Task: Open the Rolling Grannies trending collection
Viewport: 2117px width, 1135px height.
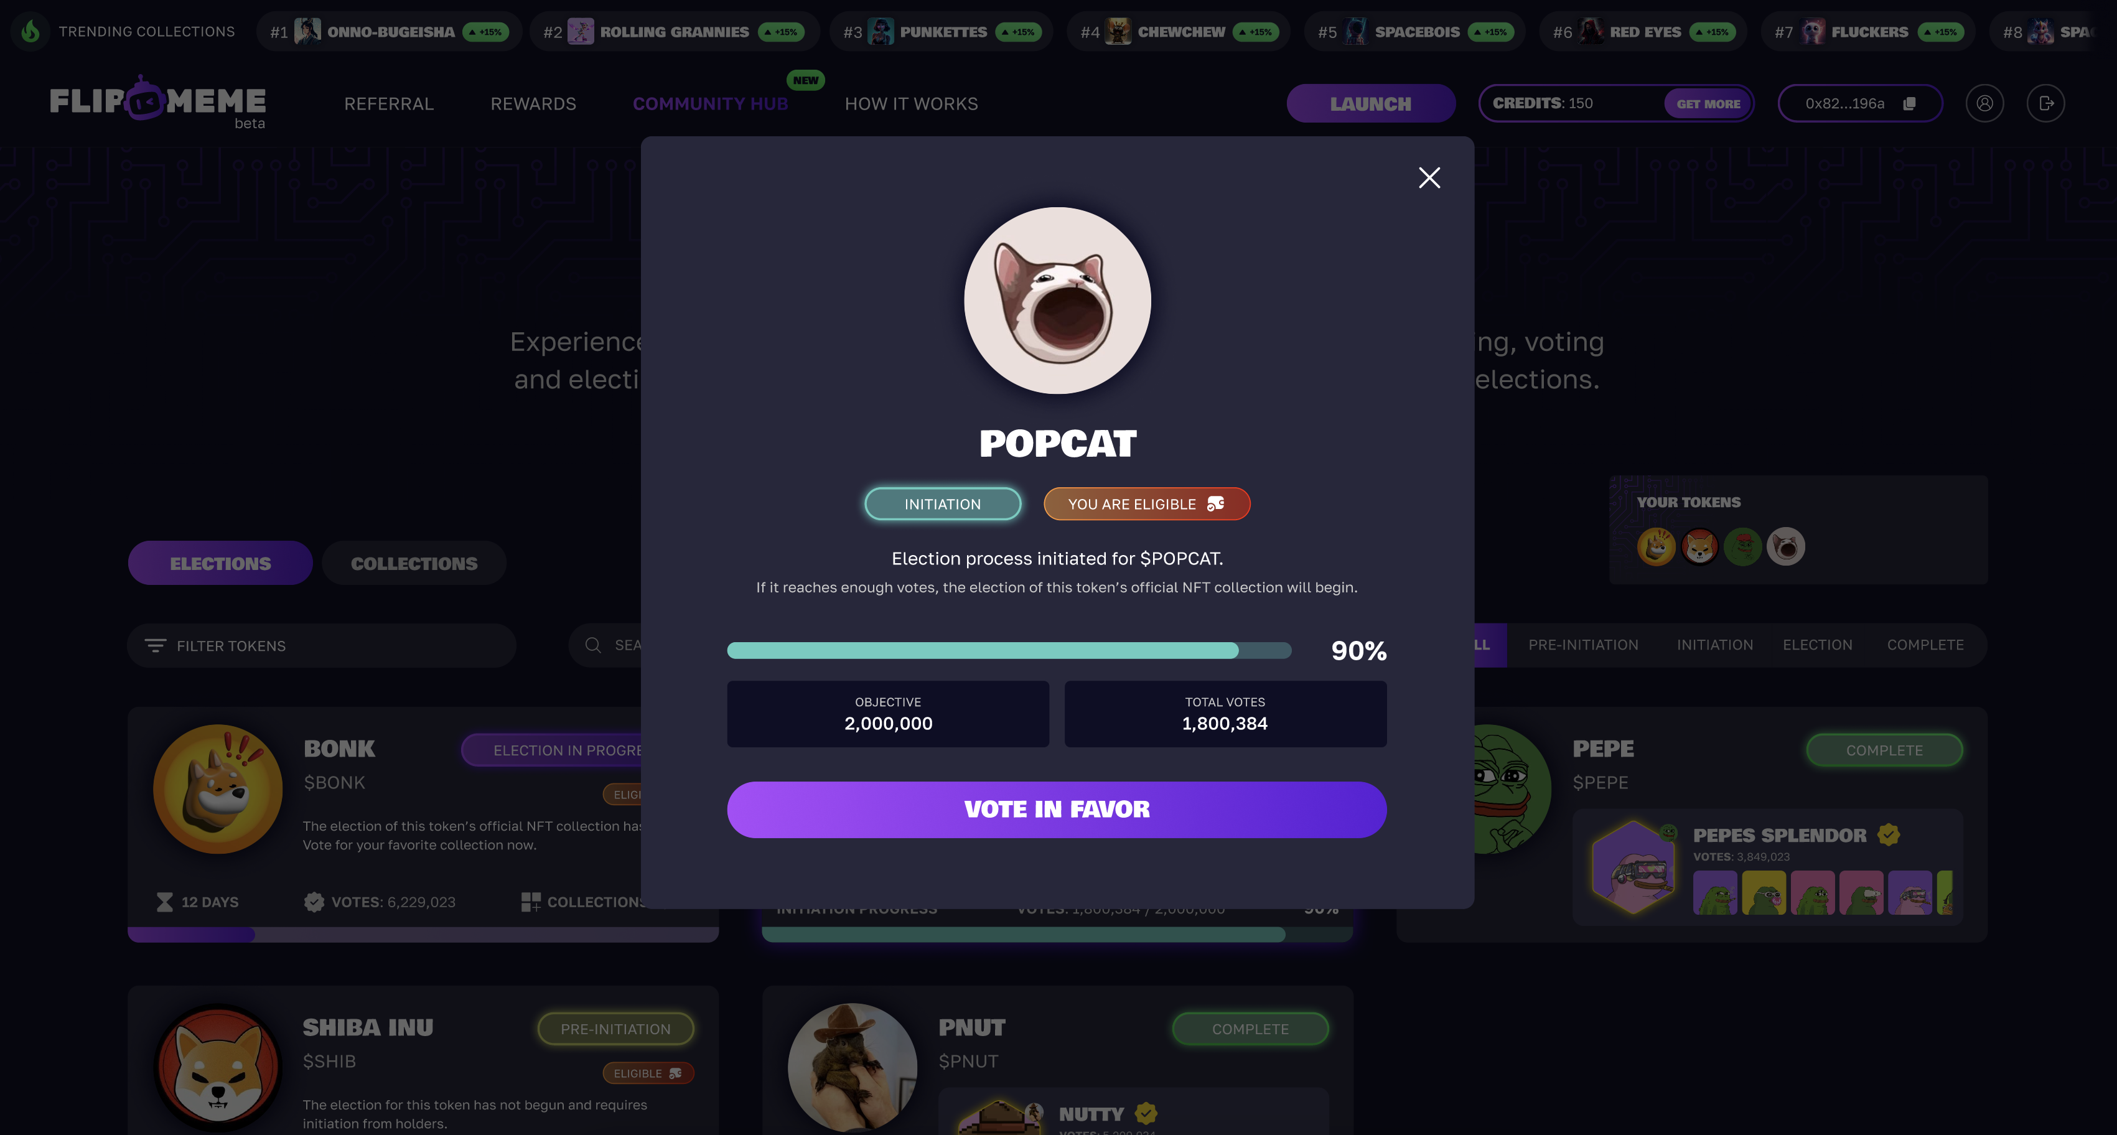Action: pos(674,32)
